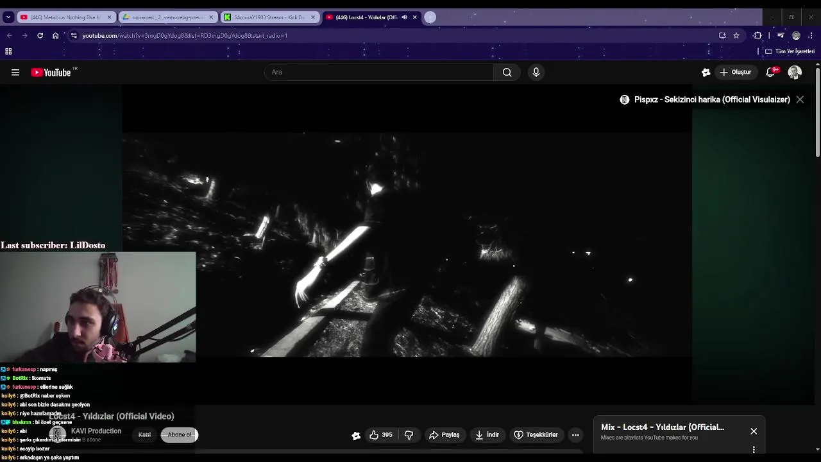Image resolution: width=821 pixels, height=462 pixels.
Task: Go back in browser history
Action: pyautogui.click(x=9, y=35)
